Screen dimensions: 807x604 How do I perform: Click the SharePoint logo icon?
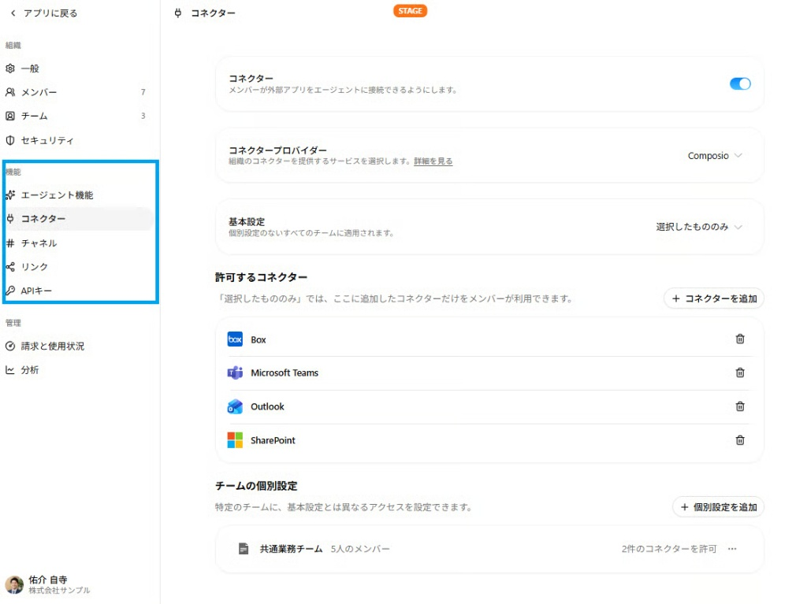click(x=235, y=440)
